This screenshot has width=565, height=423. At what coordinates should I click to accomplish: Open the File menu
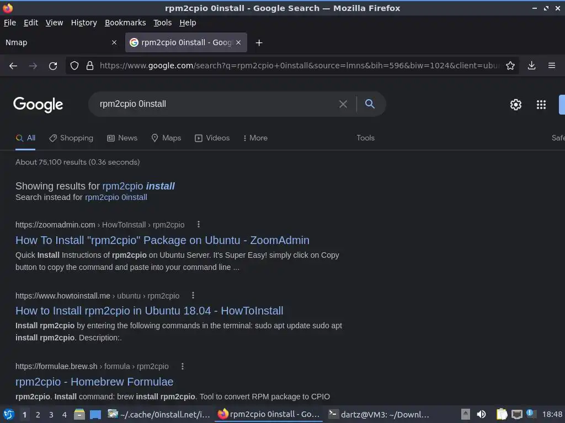click(x=10, y=23)
